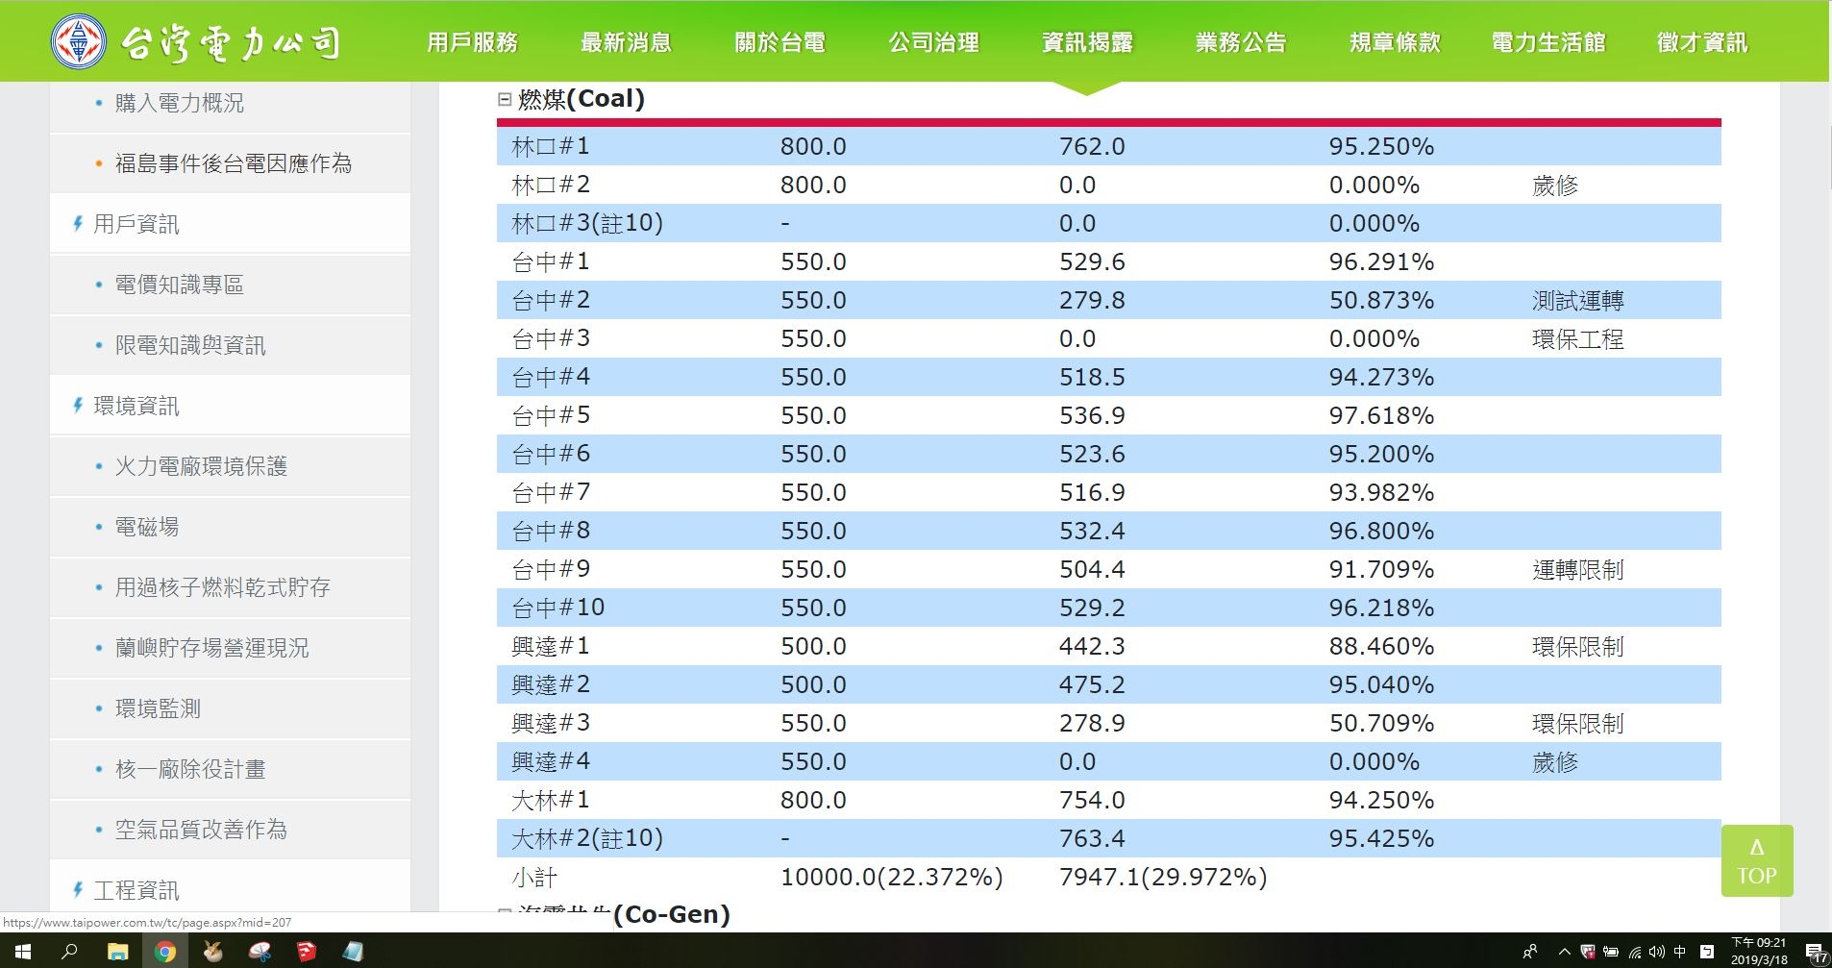The image size is (1832, 968).
Task: Click the taskbar search magnifier
Action: (x=69, y=951)
